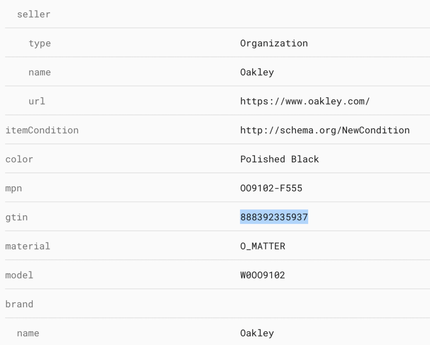Click the seller property row label

33,14
